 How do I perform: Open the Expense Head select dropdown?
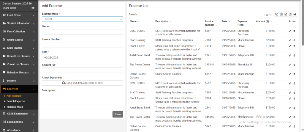point(82,19)
